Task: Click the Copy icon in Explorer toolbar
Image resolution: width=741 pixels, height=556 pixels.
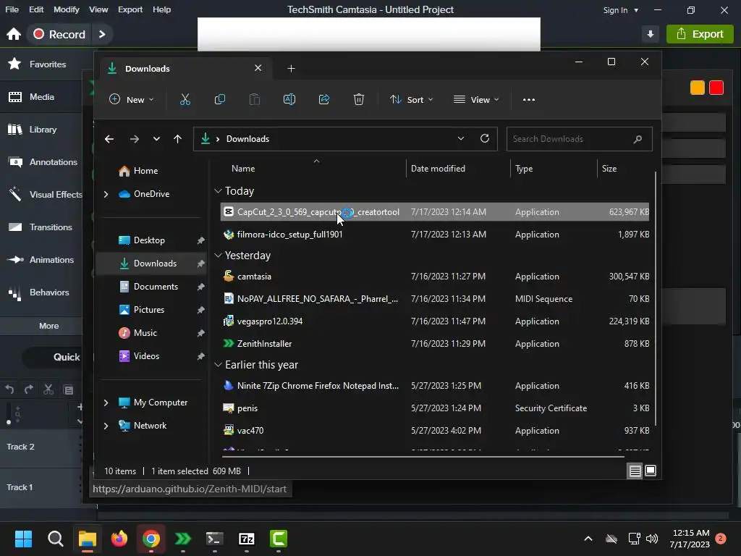Action: coord(220,99)
